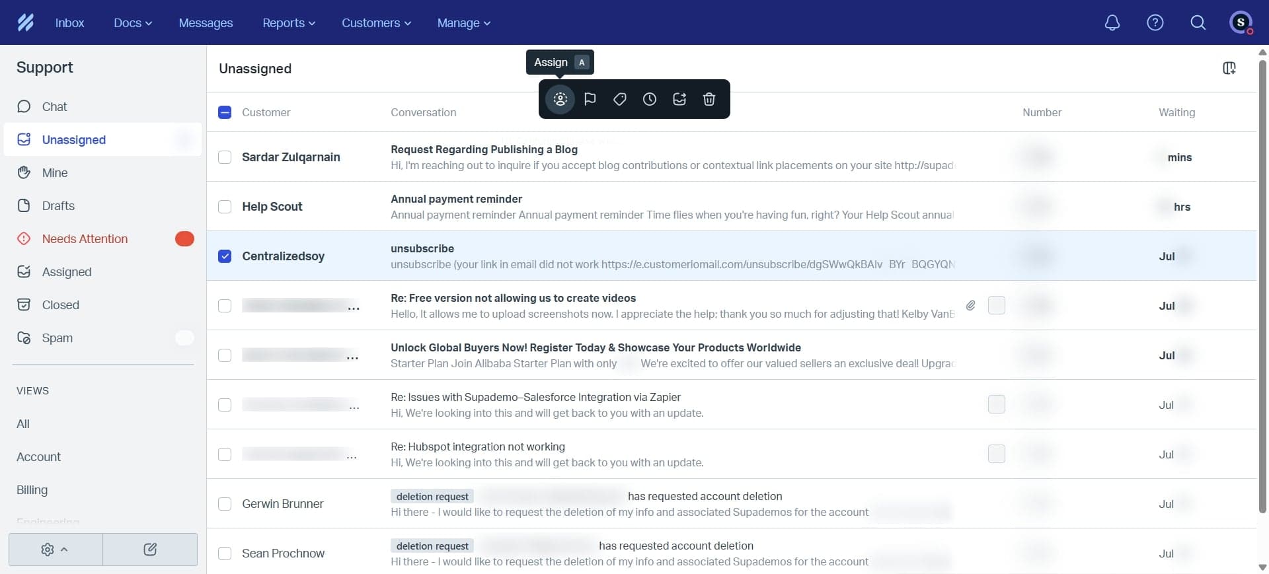1269x574 pixels.
Task: Open the notifications bell
Action: click(1112, 22)
